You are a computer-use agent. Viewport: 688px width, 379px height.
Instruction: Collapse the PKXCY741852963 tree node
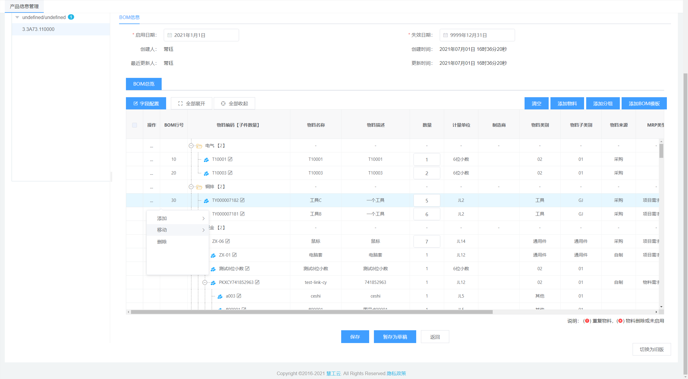click(205, 282)
